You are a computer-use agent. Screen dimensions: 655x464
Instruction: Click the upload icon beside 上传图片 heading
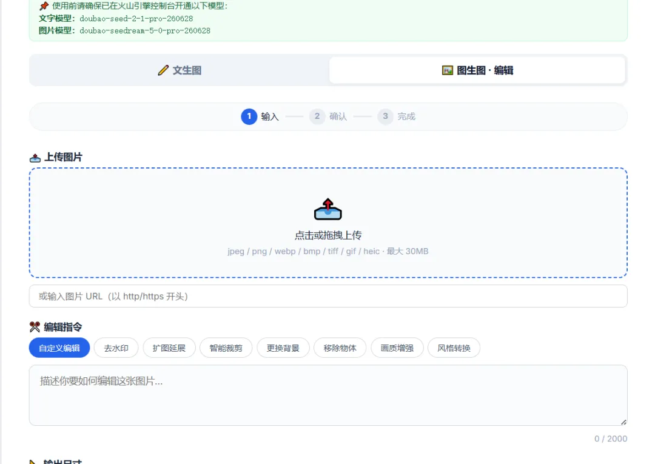point(35,158)
